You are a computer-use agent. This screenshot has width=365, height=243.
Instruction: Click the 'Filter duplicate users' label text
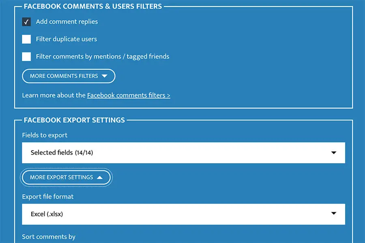click(x=67, y=39)
